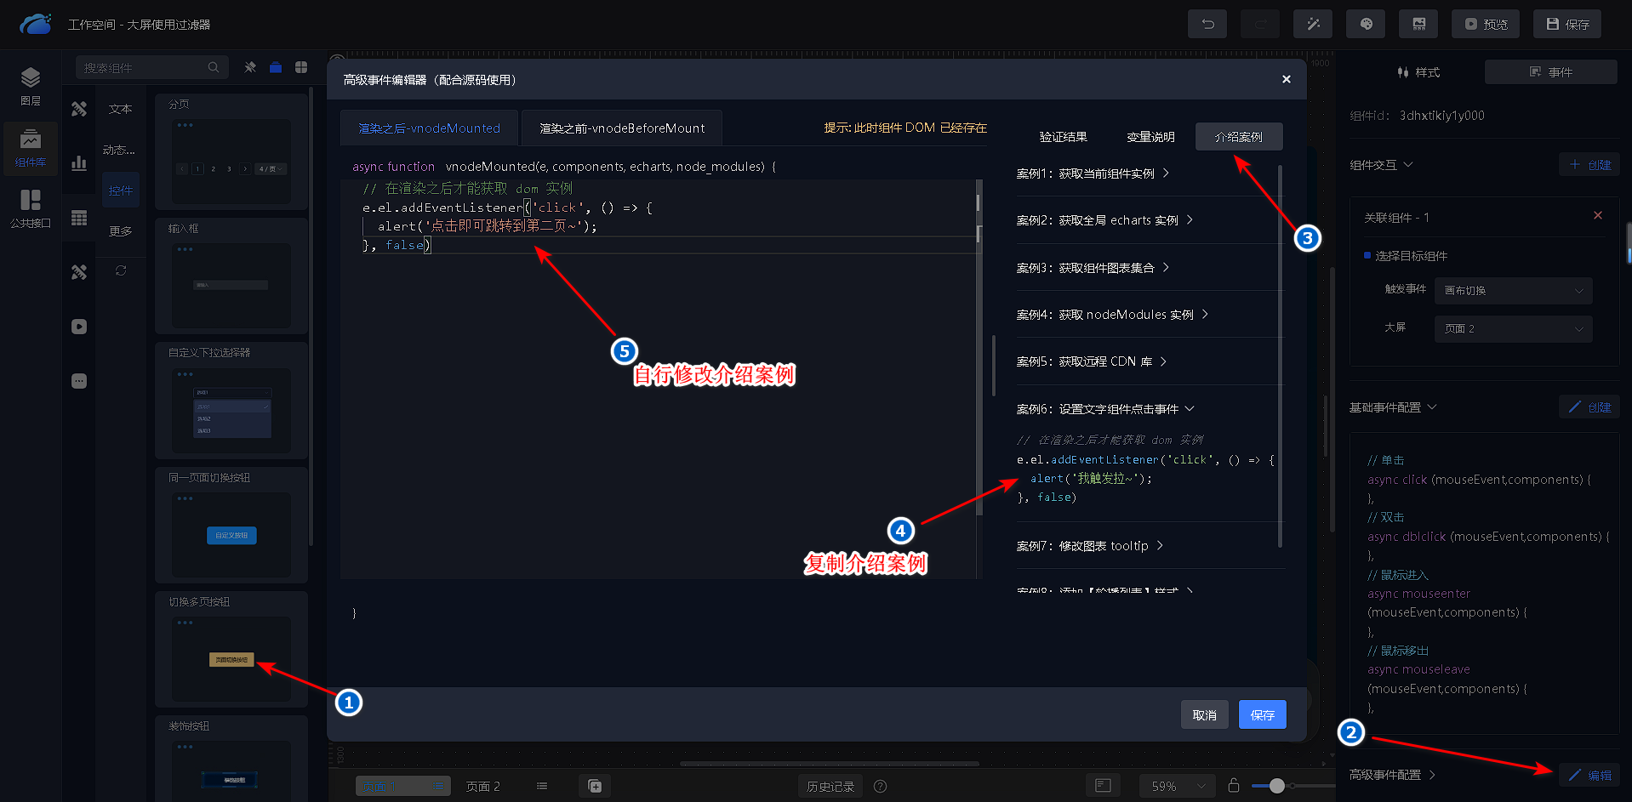Open the 触发事件 画布切换 dropdown
Image resolution: width=1632 pixels, height=802 pixels.
point(1513,291)
